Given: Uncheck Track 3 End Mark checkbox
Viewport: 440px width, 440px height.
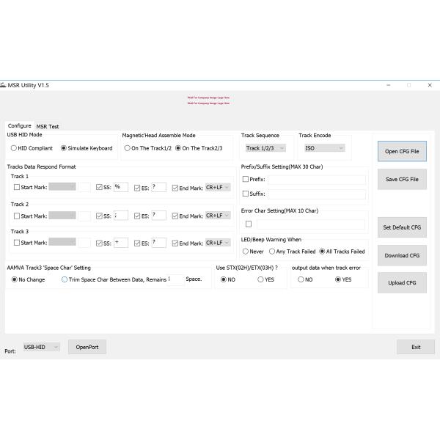Looking at the screenshot, I should click(x=175, y=243).
